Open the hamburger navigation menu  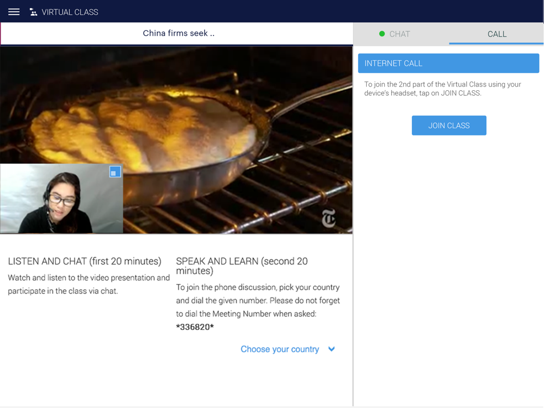[14, 12]
